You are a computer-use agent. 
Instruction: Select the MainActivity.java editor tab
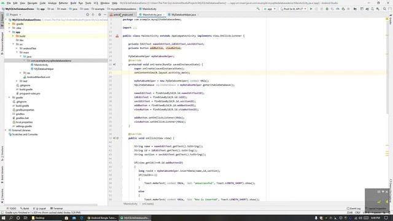pos(152,15)
